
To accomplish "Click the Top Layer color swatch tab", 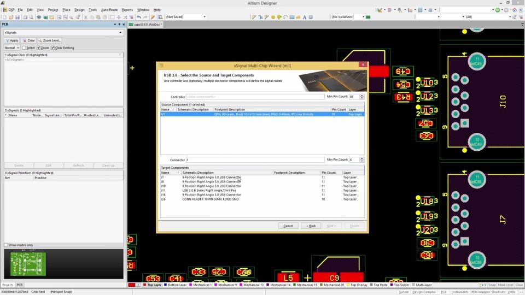I will [144, 285].
